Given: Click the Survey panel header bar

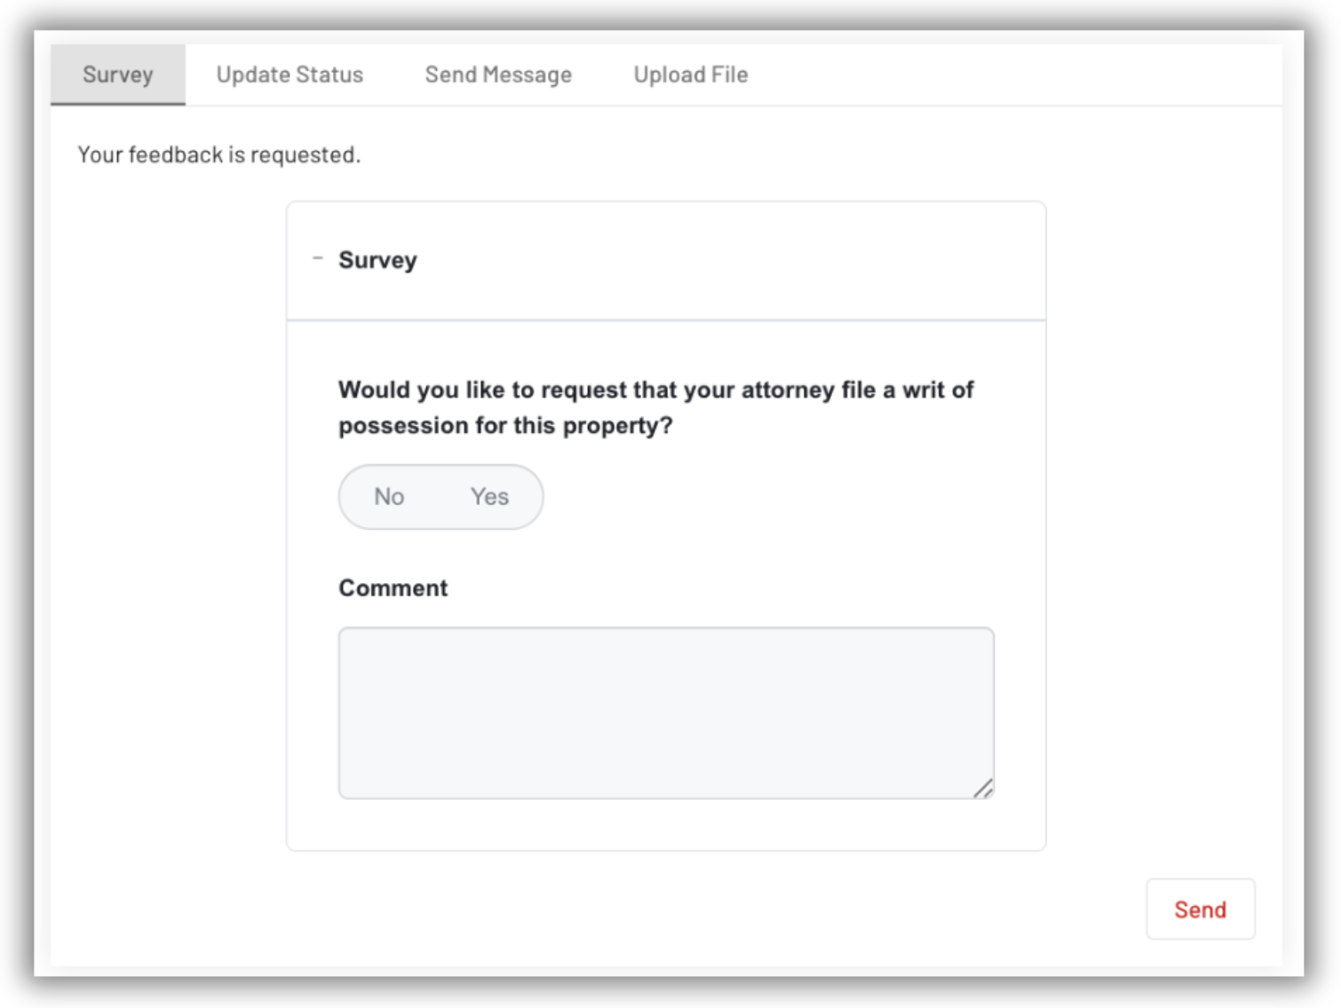Looking at the screenshot, I should click(x=710, y=260).
